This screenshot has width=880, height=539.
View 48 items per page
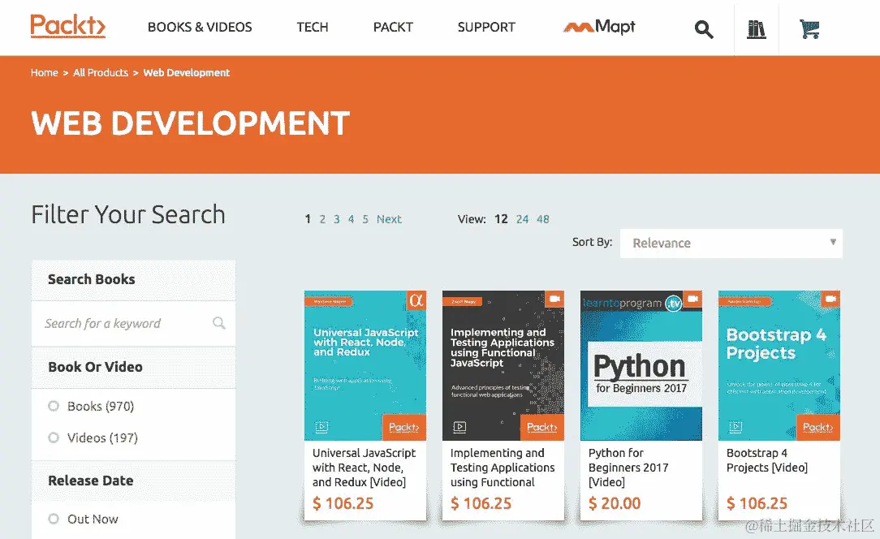(x=543, y=219)
